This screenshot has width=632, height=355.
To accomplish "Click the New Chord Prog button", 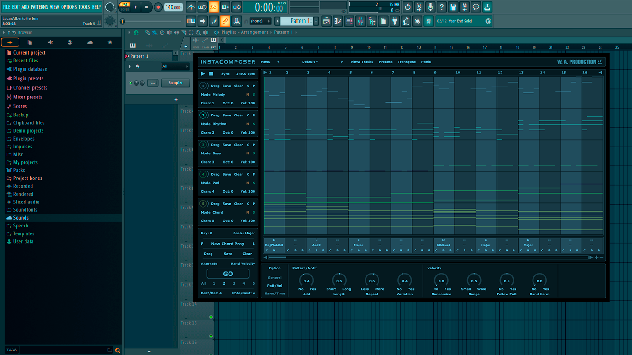I will pyautogui.click(x=228, y=244).
